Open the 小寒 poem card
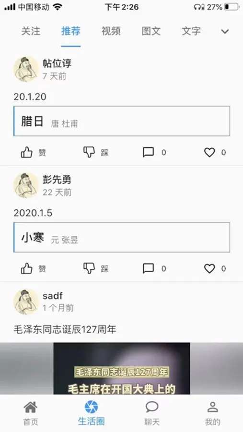This screenshot has width=243, height=432. 122,237
